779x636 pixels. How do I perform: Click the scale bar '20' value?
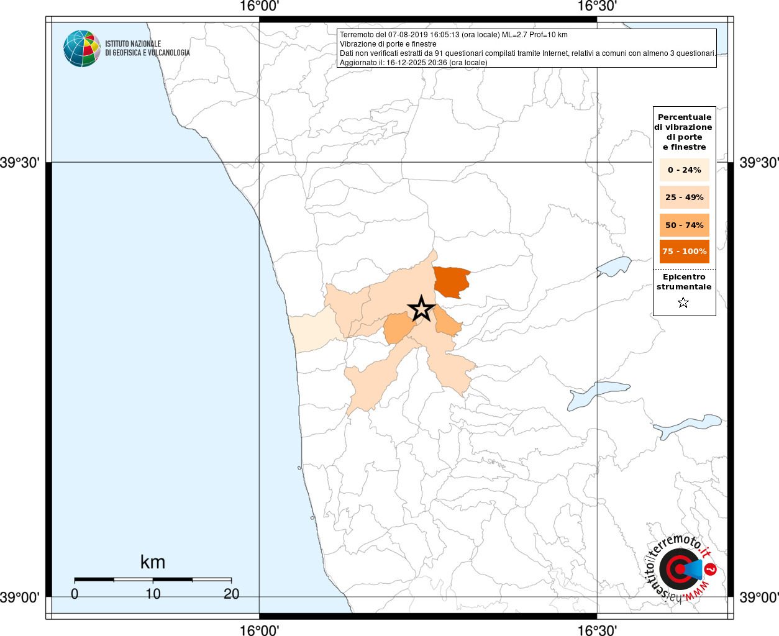(231, 594)
